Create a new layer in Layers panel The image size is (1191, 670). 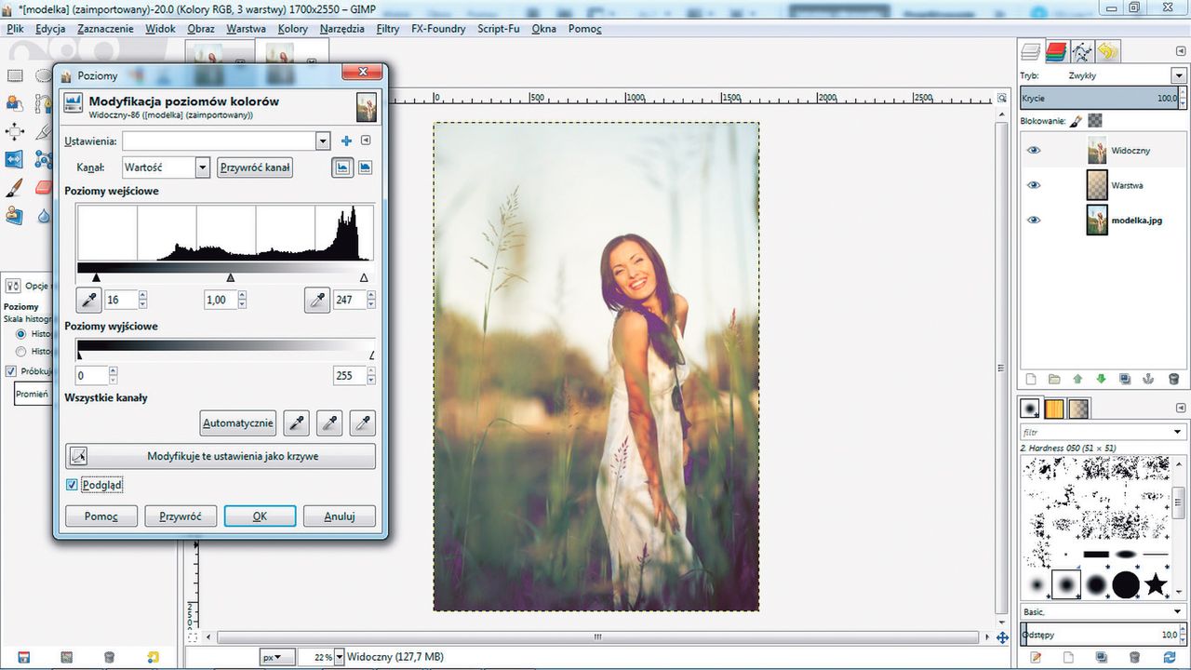1030,379
